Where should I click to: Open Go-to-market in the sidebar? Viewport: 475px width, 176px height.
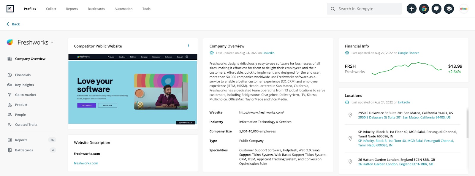26,95
